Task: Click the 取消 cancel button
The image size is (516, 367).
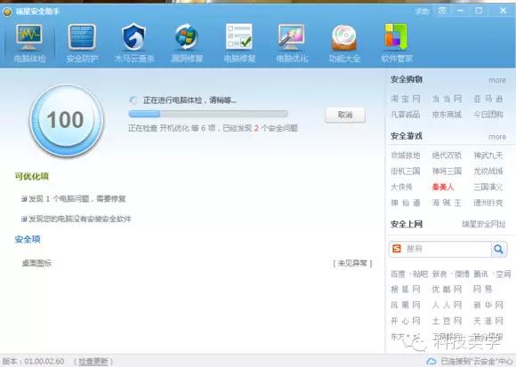Action: [x=345, y=115]
